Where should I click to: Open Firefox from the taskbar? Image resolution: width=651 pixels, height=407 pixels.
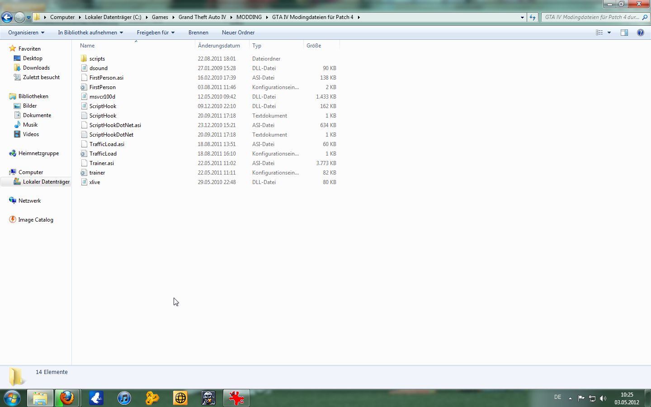coord(67,398)
